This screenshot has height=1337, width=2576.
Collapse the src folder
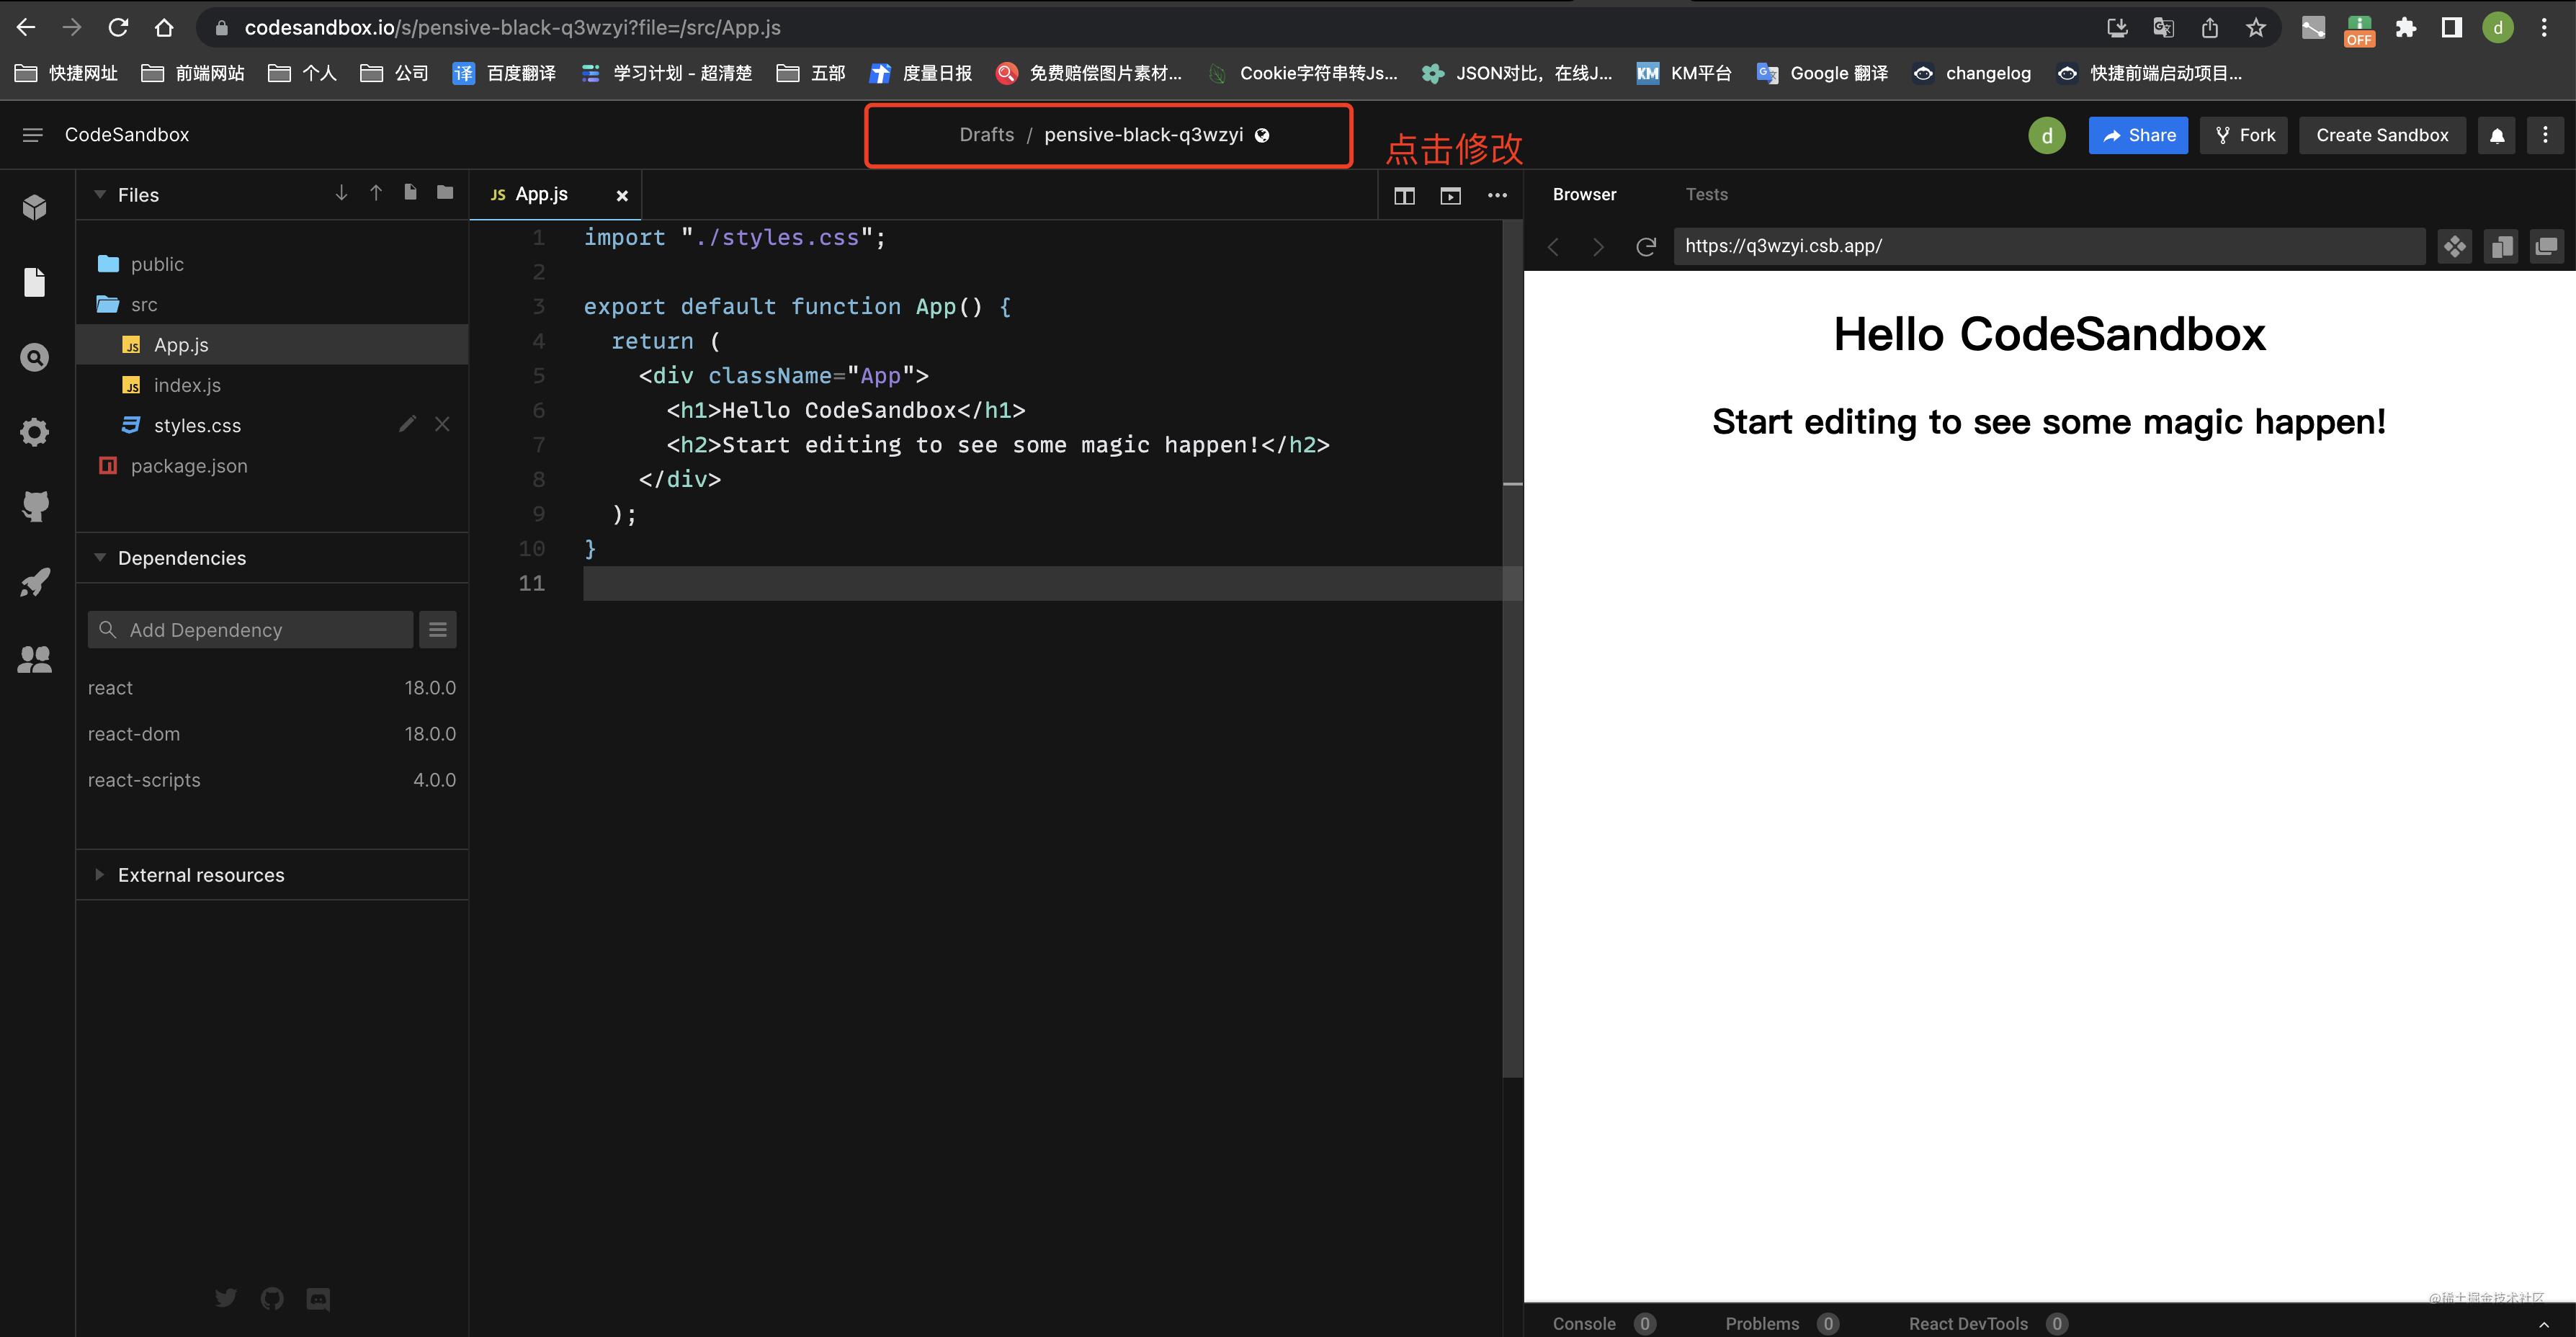(x=144, y=304)
